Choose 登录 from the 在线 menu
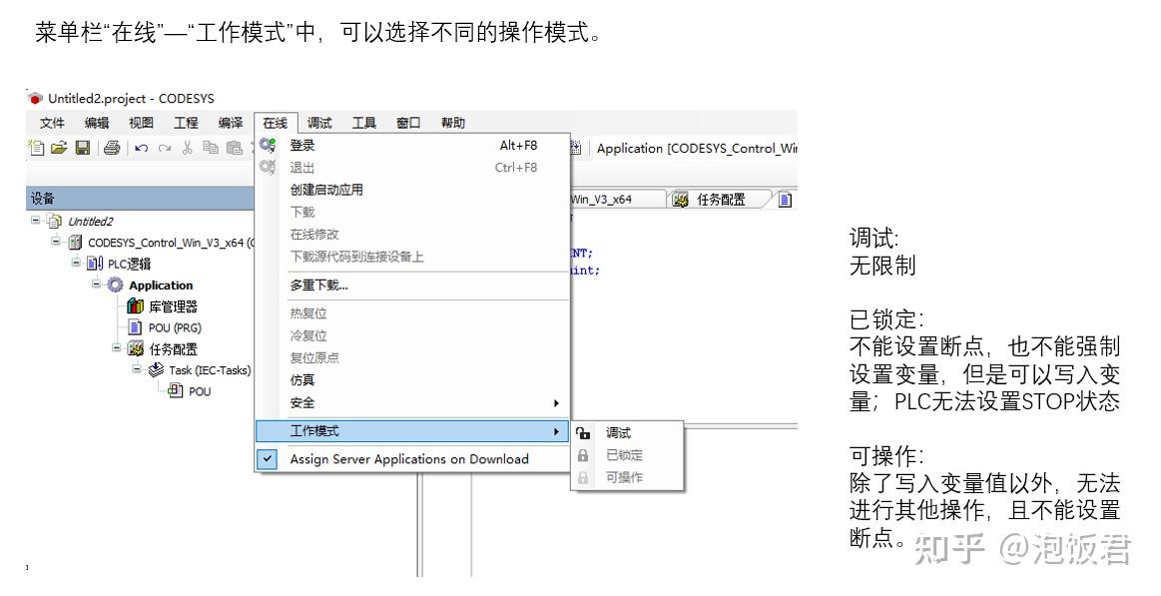 tap(412, 146)
